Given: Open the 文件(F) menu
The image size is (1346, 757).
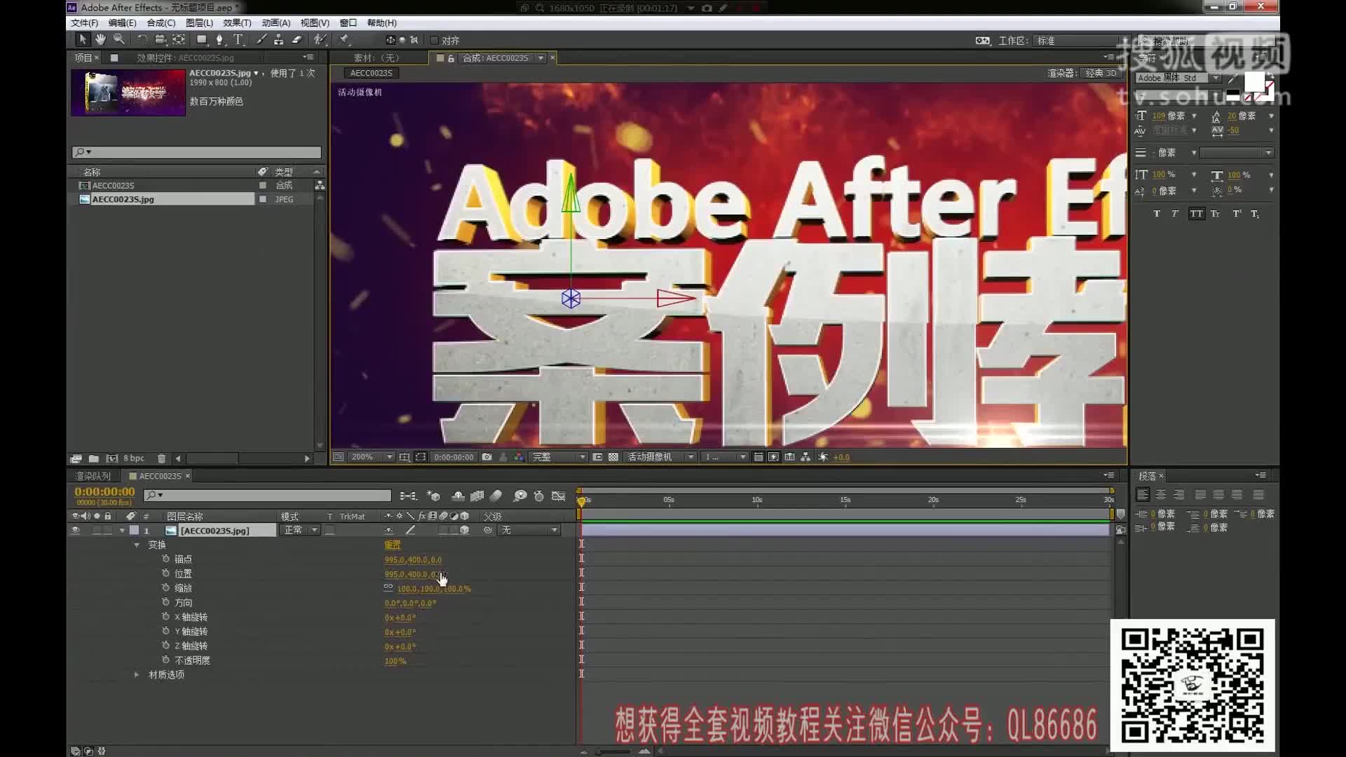Looking at the screenshot, I should pyautogui.click(x=84, y=23).
